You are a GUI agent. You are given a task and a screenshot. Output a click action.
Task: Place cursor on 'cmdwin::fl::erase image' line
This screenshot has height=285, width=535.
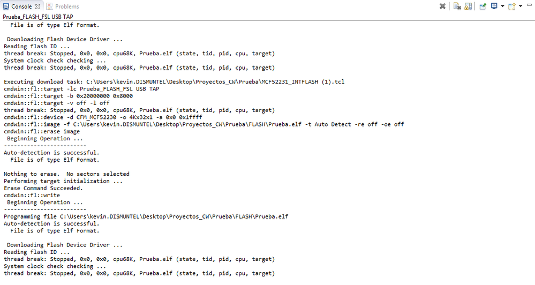pyautogui.click(x=42, y=131)
